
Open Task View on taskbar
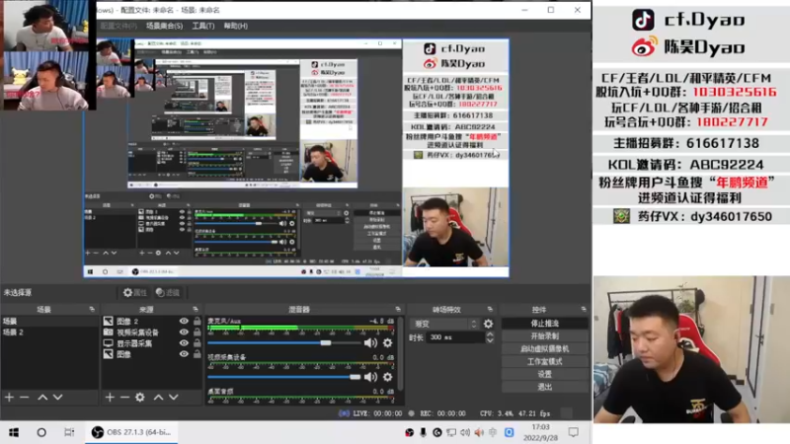point(69,432)
